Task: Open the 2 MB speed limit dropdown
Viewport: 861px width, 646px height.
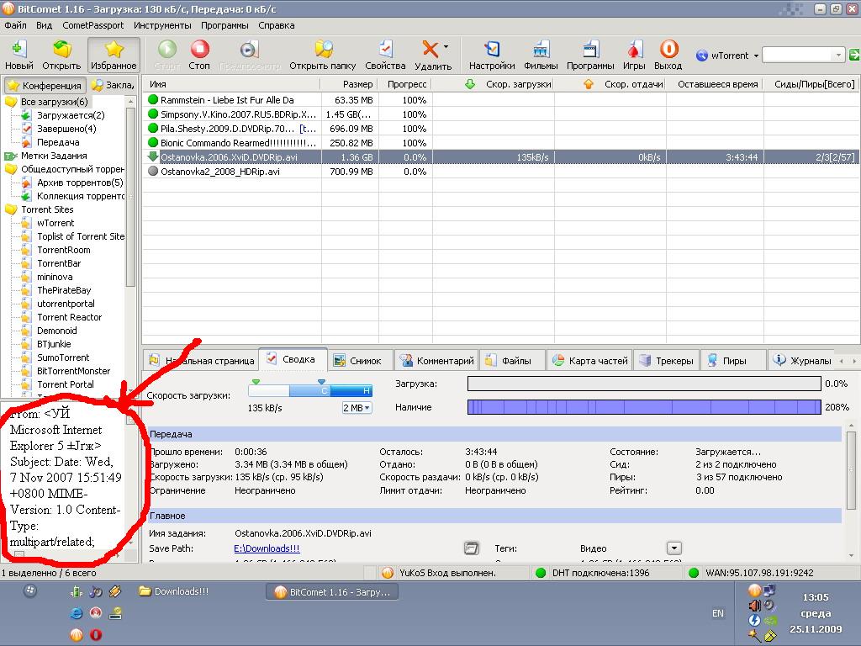Action: [357, 408]
